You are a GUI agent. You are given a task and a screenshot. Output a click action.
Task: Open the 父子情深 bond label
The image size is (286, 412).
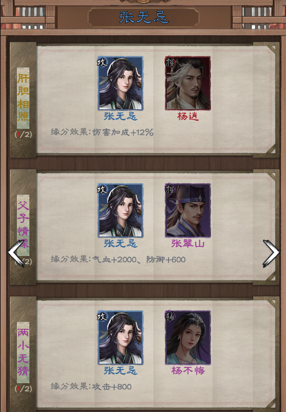23,225
